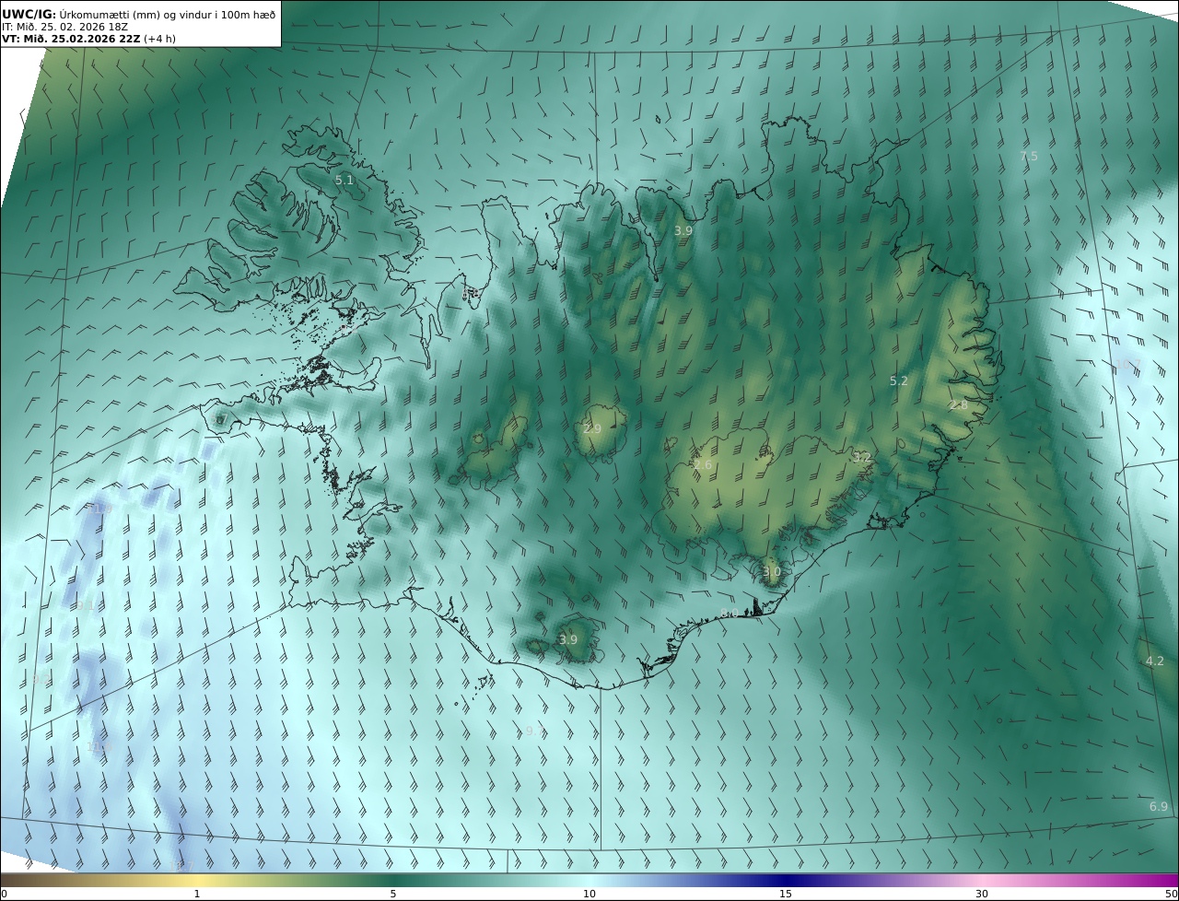This screenshot has height=901, width=1179.
Task: Click the 3.2 value on eastern Vatnajökull
Action: pos(862,458)
